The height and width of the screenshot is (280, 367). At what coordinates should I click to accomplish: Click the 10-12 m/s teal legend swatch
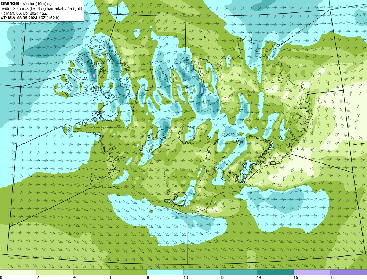[202, 272]
